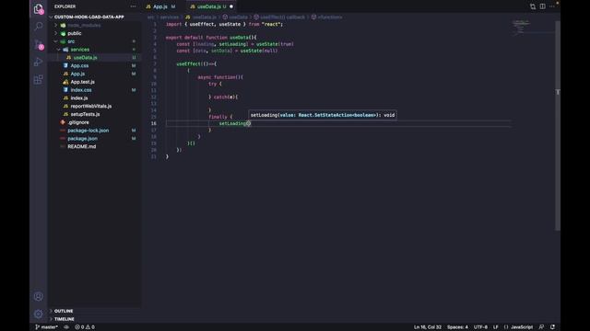Open .gitignore in the file tree

[x=78, y=122]
